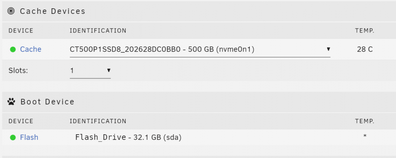Click the 28 C cache temperature reading
396x158 pixels.
tap(365, 49)
